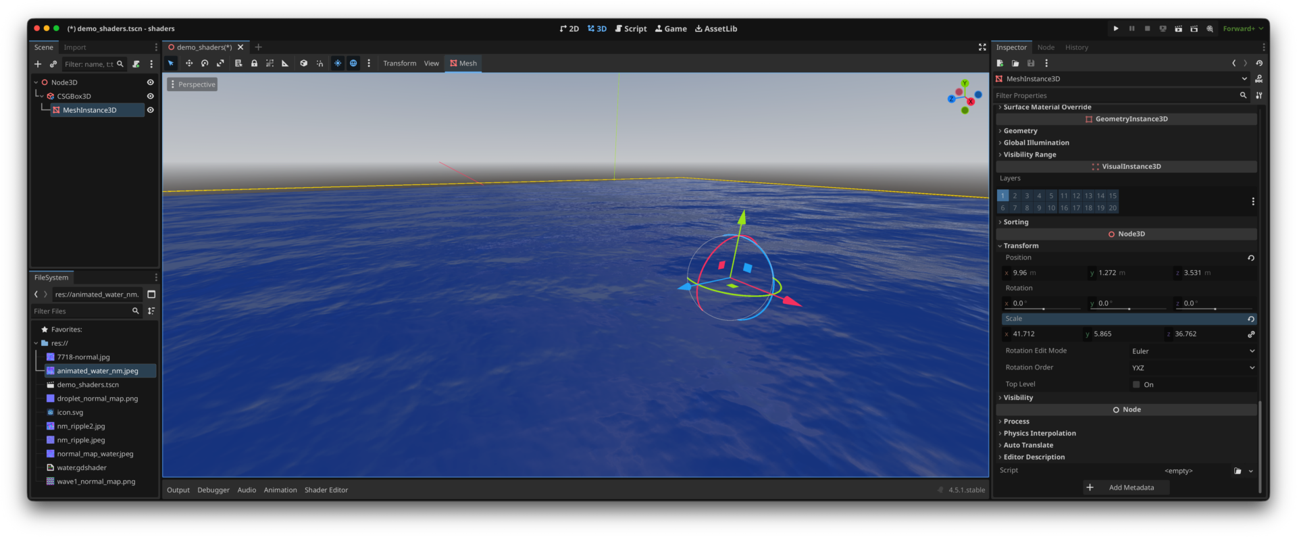Pause the running project
Image resolution: width=1297 pixels, height=537 pixels.
click(1131, 28)
